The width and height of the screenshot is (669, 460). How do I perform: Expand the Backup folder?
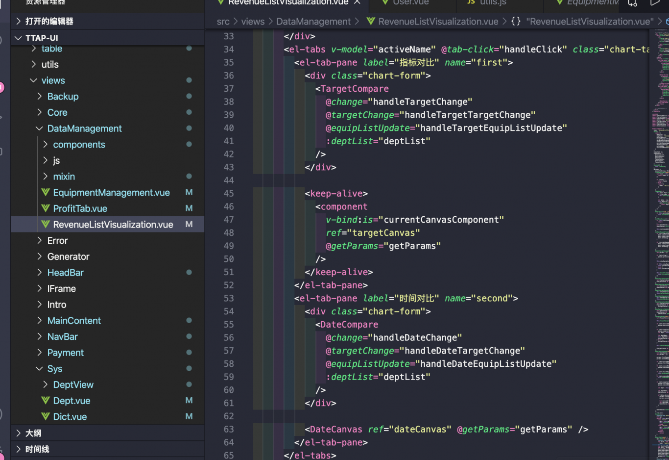[108, 97]
